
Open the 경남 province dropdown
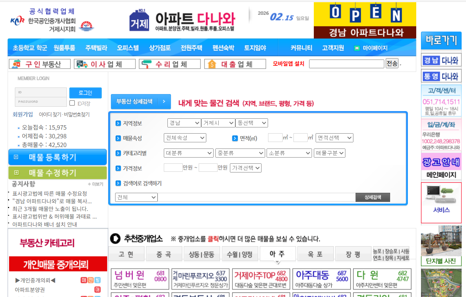(184, 123)
